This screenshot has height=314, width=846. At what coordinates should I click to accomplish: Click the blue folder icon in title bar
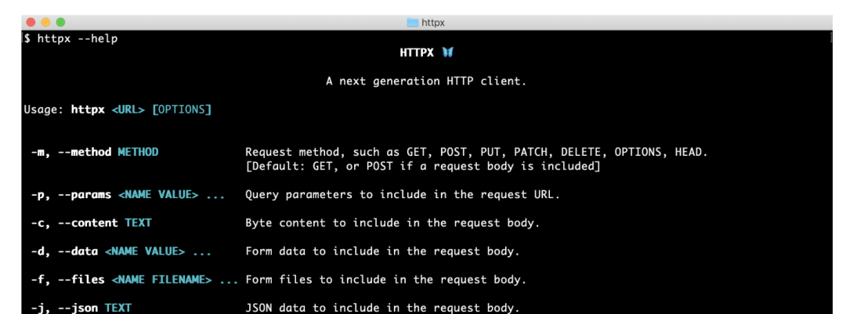412,22
